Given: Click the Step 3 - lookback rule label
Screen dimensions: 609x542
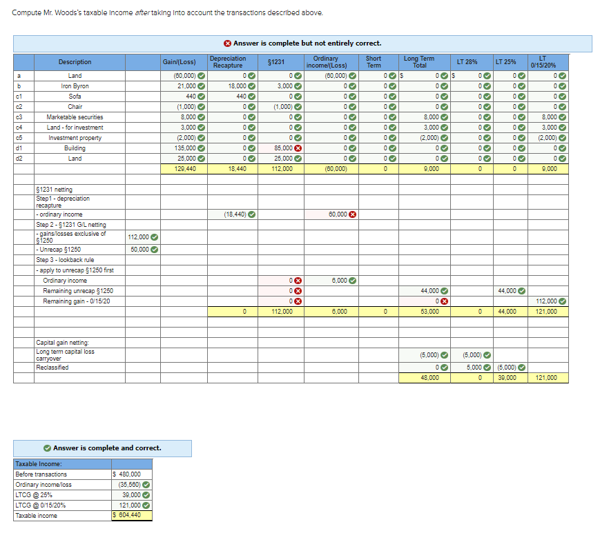Looking at the screenshot, I should 65,260.
